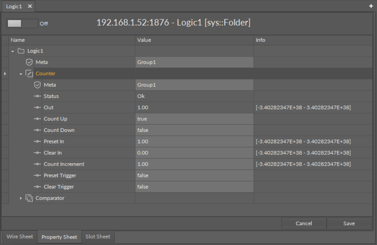Viewport: 377px width, 245px height.
Task: Click the slot icon beside Status
Action: pyautogui.click(x=37, y=96)
